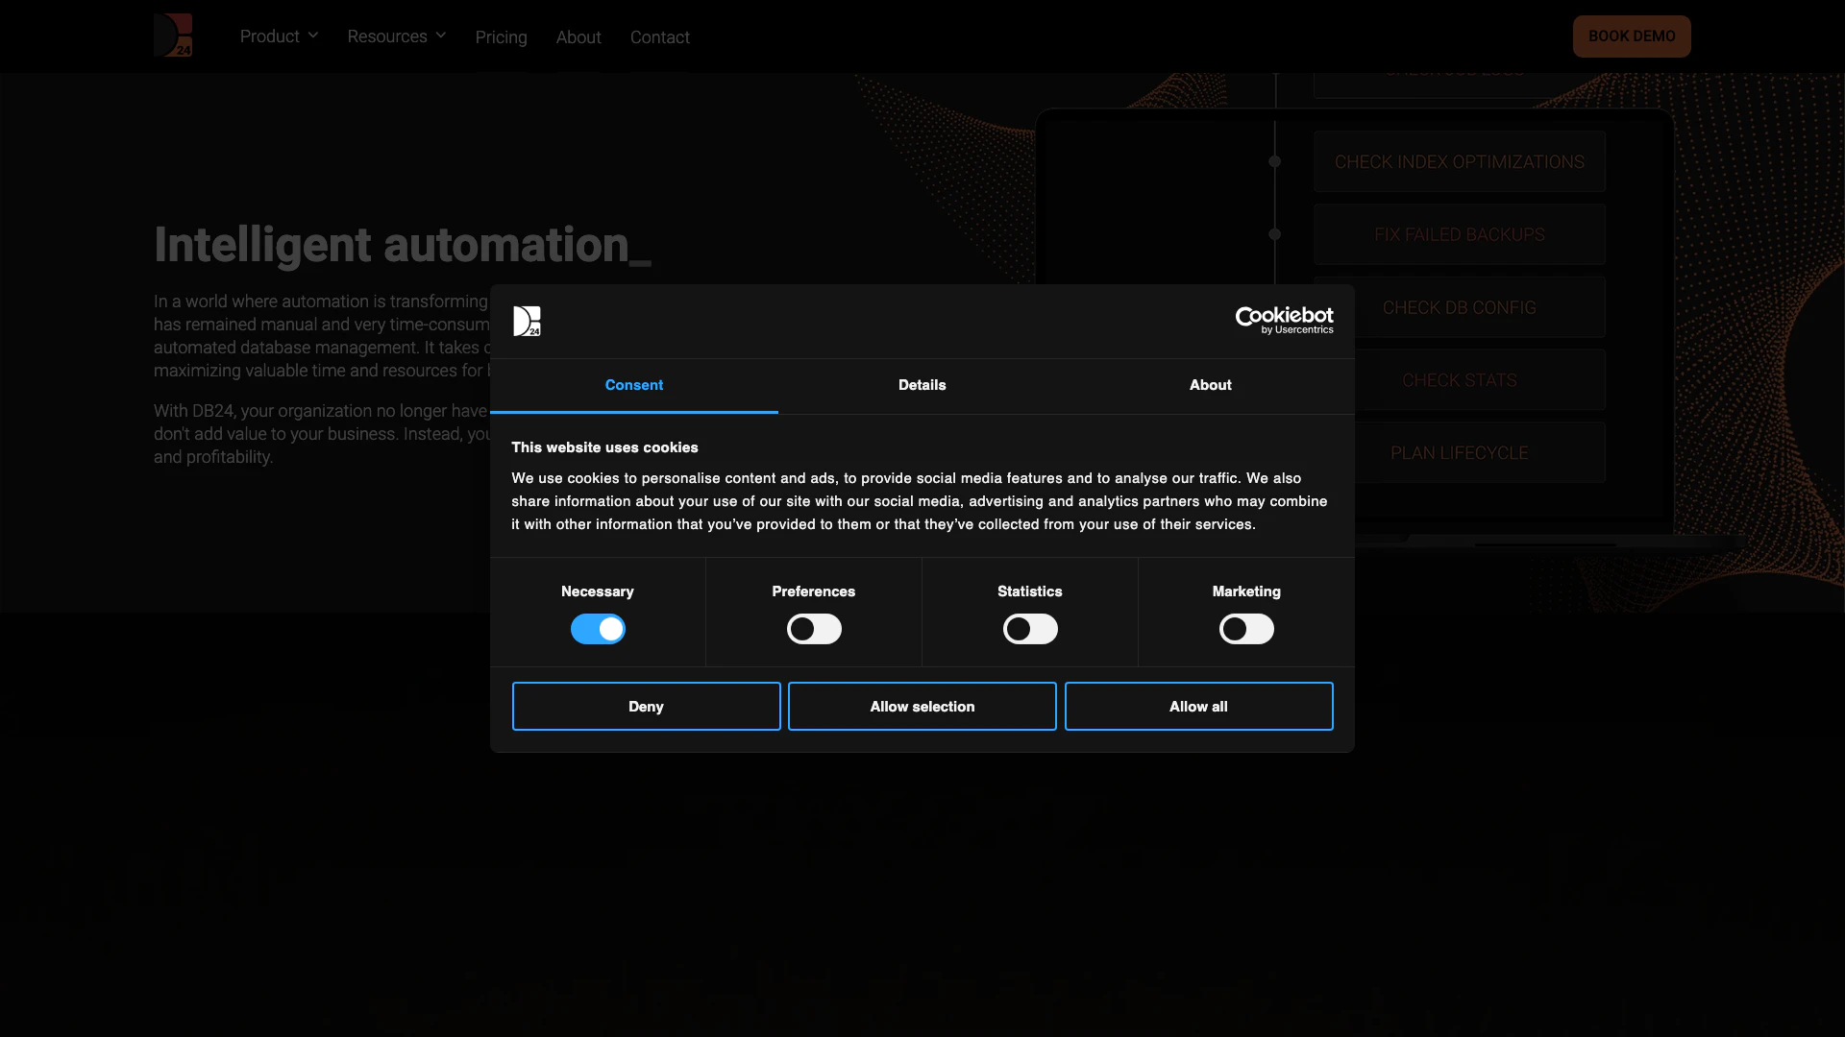The width and height of the screenshot is (1845, 1037).
Task: Click the chevron next to Product
Action: tap(313, 36)
